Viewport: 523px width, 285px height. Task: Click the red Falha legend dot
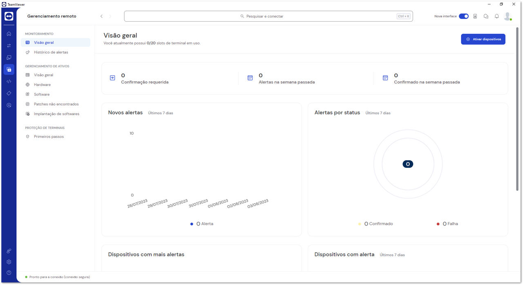[x=438, y=224]
